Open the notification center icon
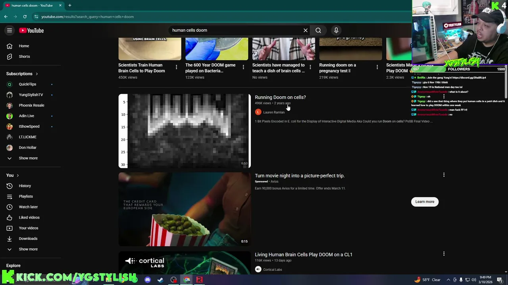The height and width of the screenshot is (285, 508). (500, 280)
